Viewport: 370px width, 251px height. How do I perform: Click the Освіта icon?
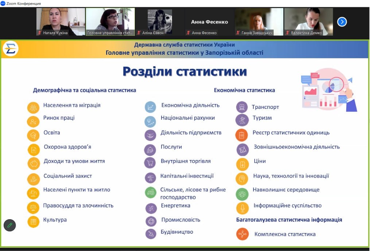33,135
